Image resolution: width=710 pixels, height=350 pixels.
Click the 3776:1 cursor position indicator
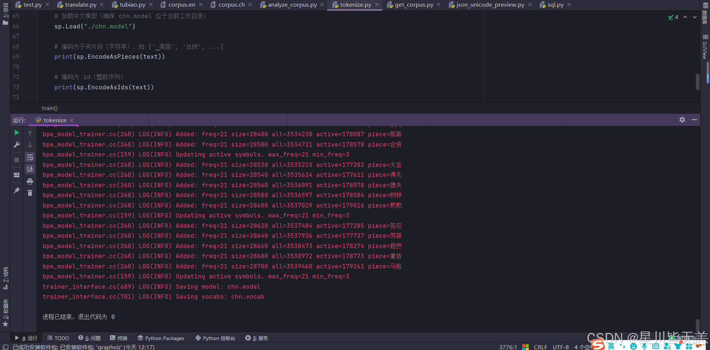pos(508,347)
